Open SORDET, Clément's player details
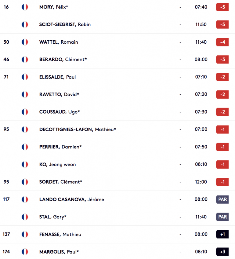This screenshot has height=259, width=235. pos(60,182)
